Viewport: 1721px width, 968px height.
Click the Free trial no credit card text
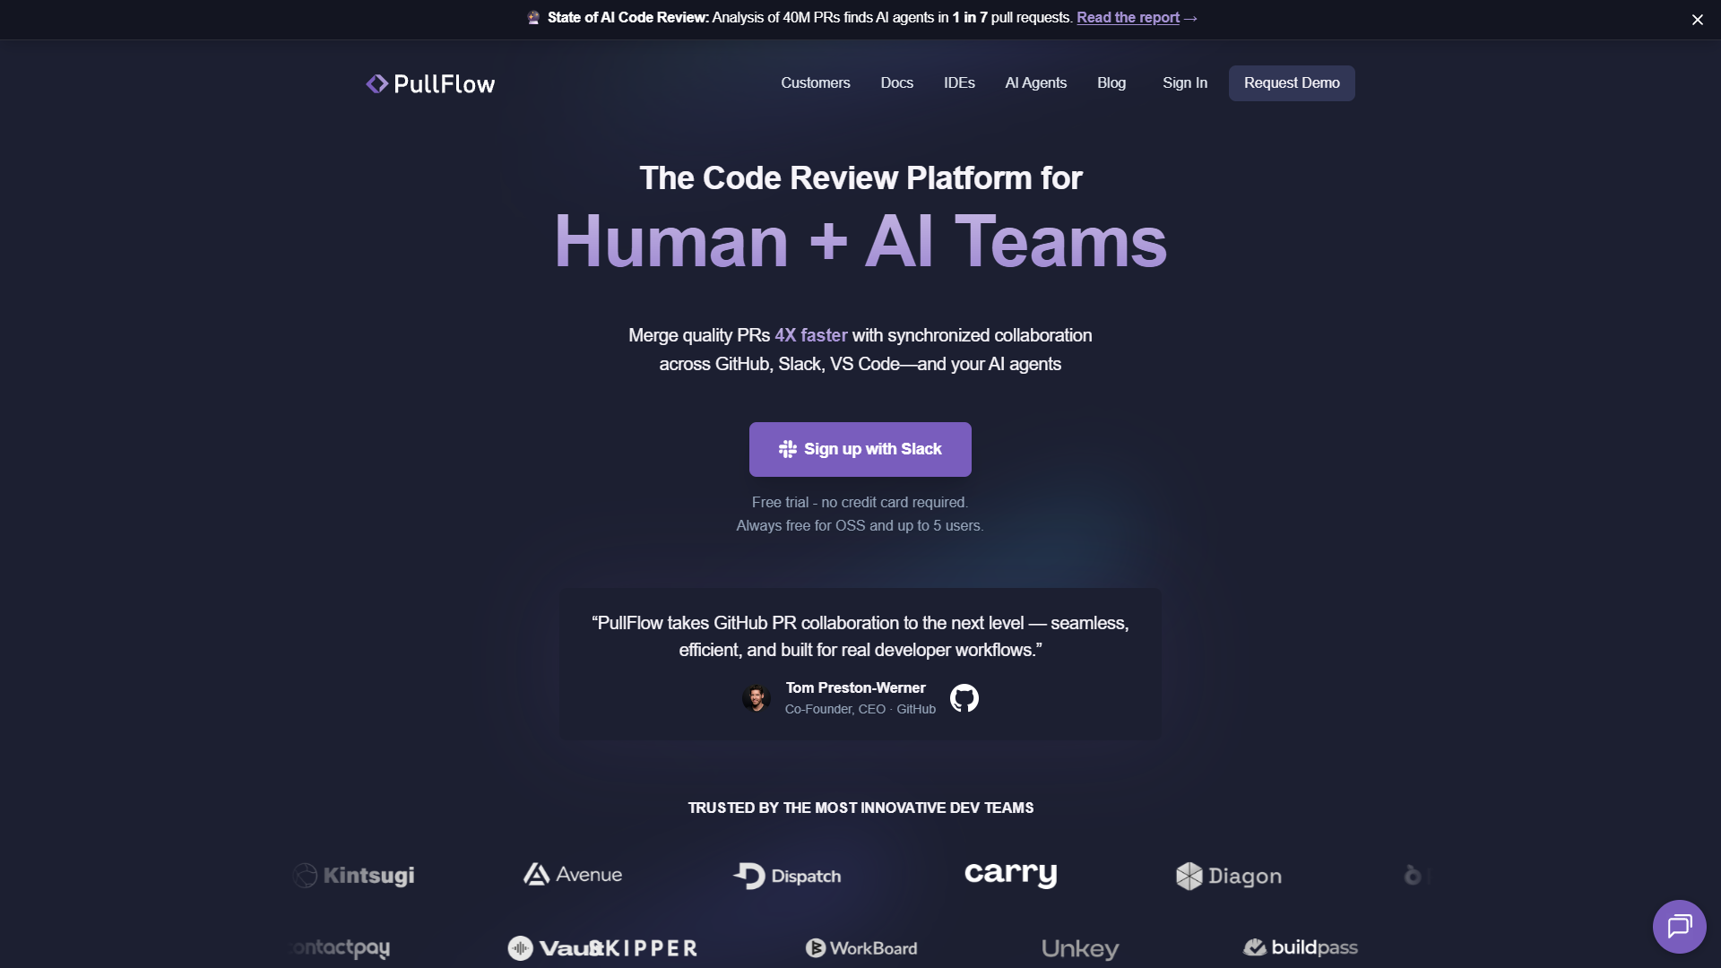click(860, 502)
